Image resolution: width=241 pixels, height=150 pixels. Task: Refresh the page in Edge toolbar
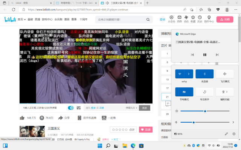tap(14, 9)
